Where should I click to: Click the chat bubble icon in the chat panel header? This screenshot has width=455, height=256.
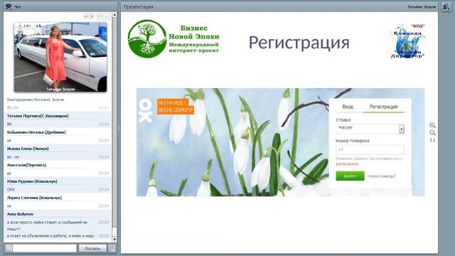click(9, 6)
